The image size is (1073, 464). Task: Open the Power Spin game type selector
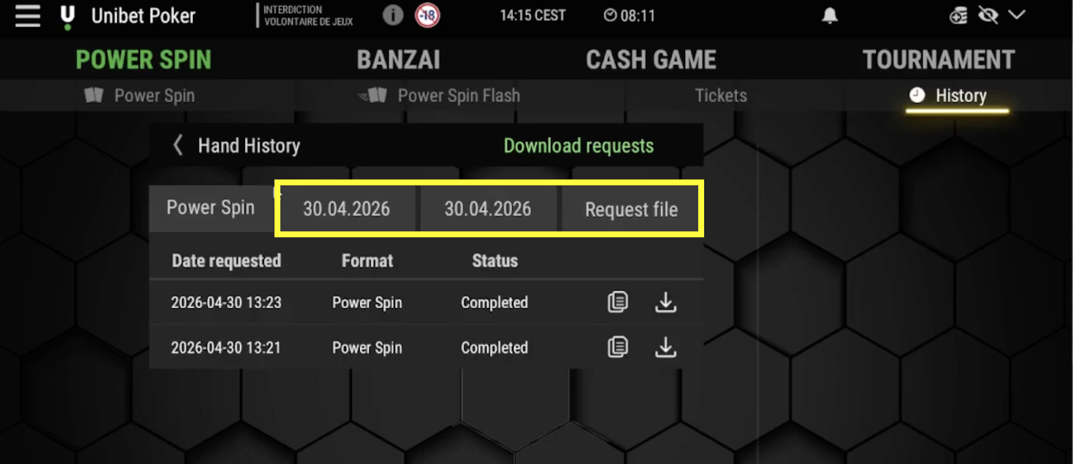211,208
